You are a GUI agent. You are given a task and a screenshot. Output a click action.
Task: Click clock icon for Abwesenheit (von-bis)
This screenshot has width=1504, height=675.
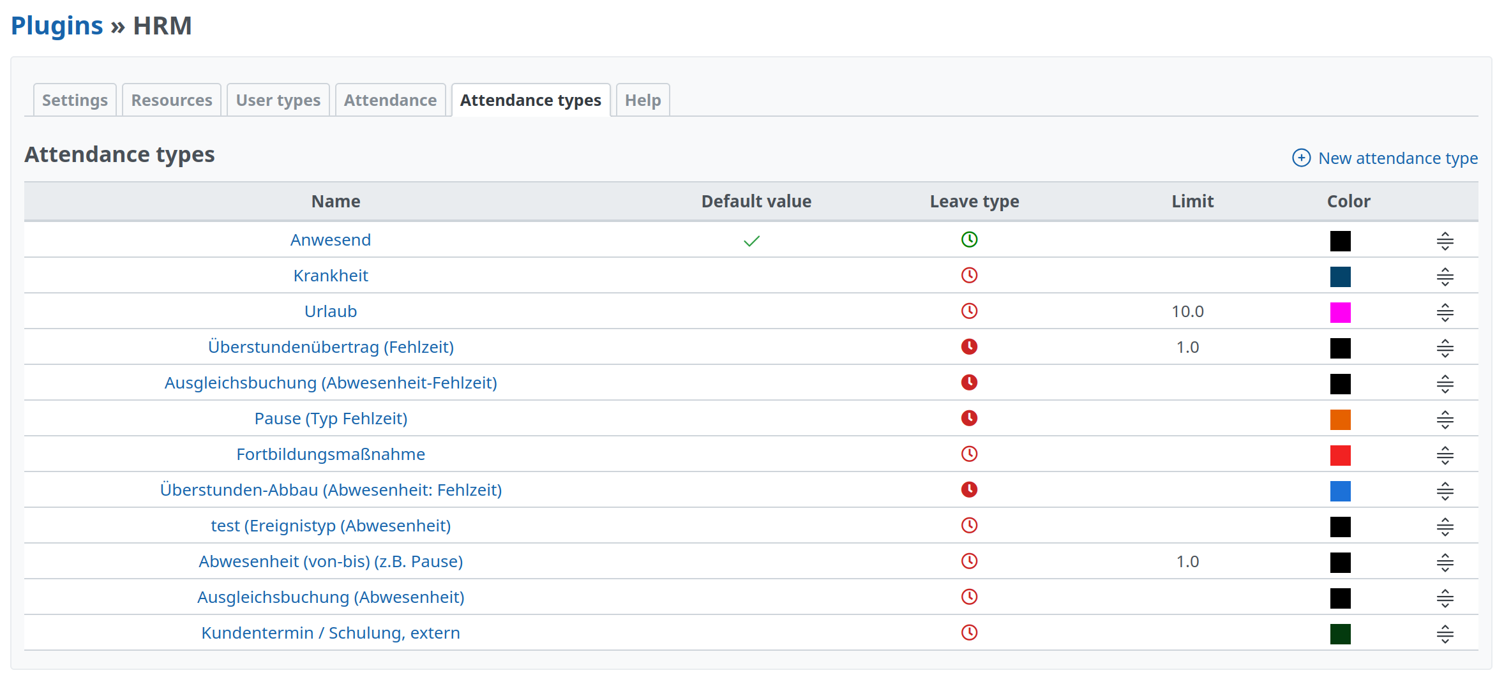(969, 561)
